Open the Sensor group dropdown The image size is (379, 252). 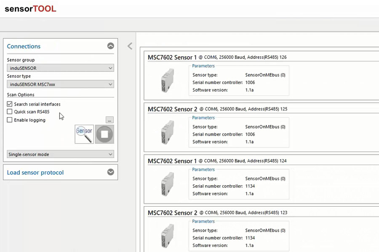[60, 68]
